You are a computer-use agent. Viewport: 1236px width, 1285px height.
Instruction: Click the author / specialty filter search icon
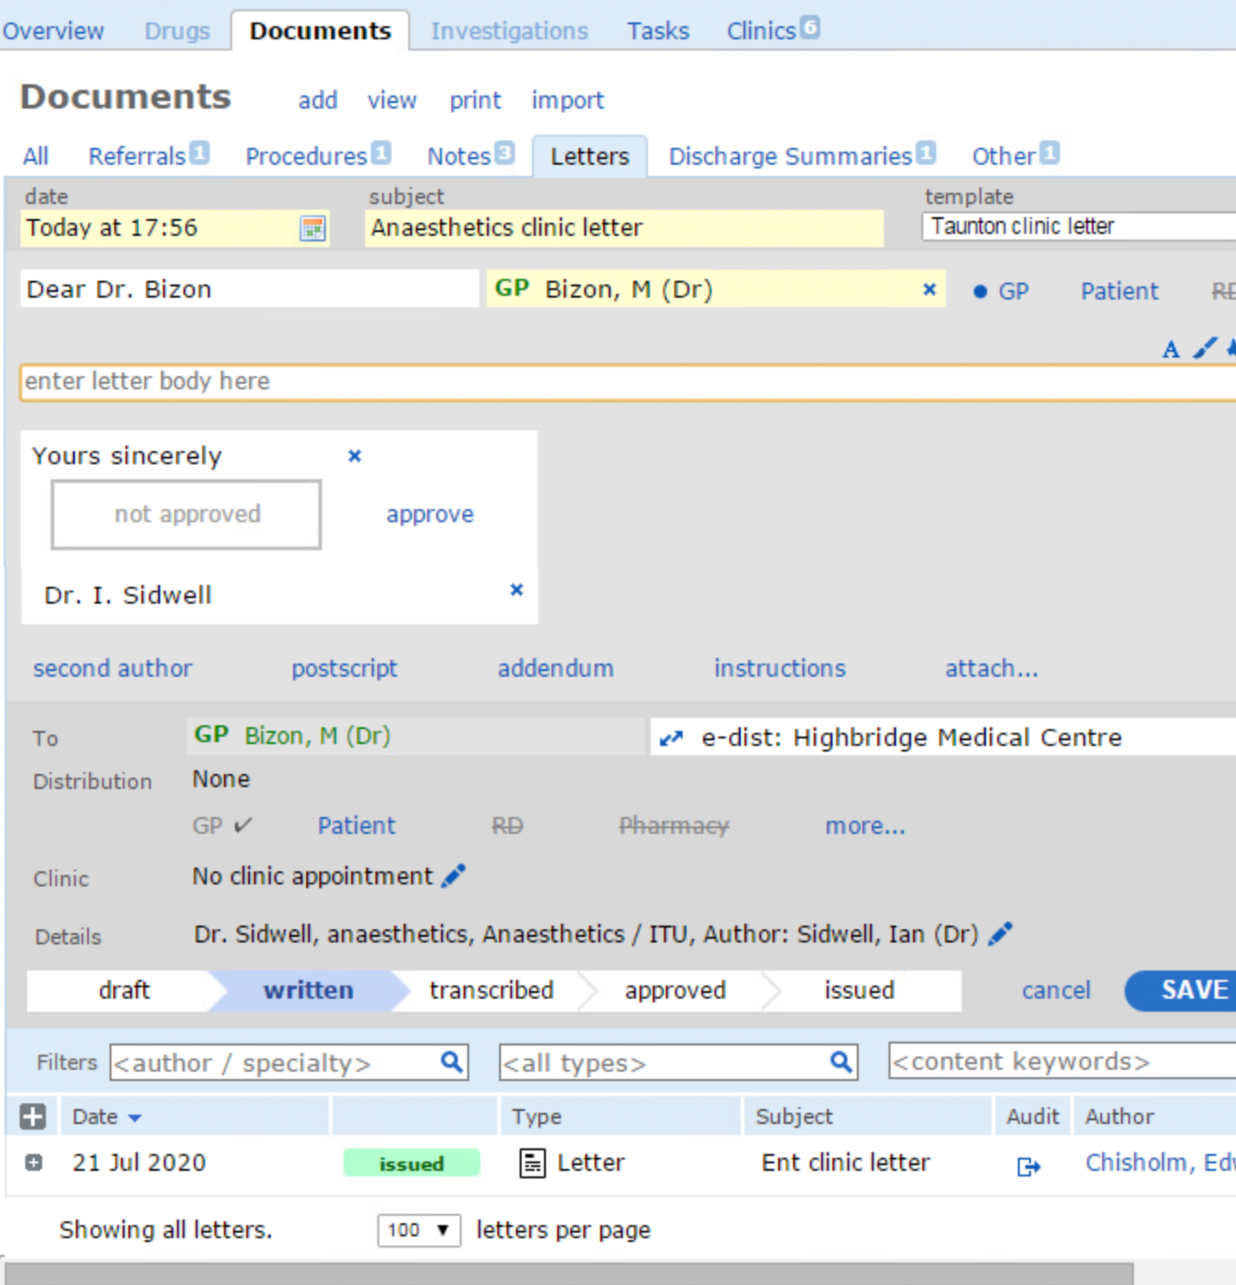(x=451, y=1062)
